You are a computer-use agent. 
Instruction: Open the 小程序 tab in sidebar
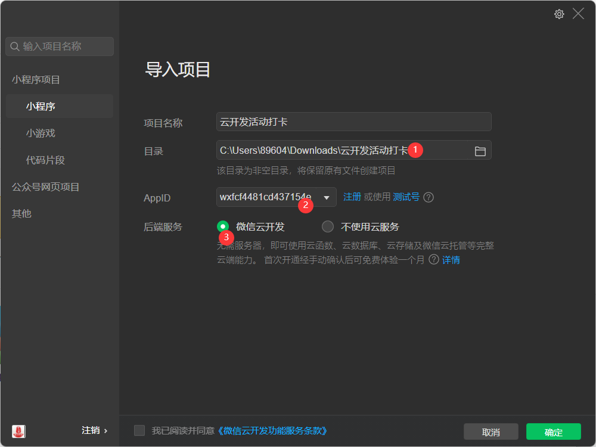[x=41, y=107]
